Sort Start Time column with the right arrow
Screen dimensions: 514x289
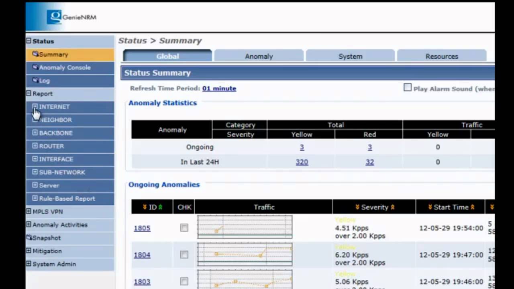click(472, 207)
